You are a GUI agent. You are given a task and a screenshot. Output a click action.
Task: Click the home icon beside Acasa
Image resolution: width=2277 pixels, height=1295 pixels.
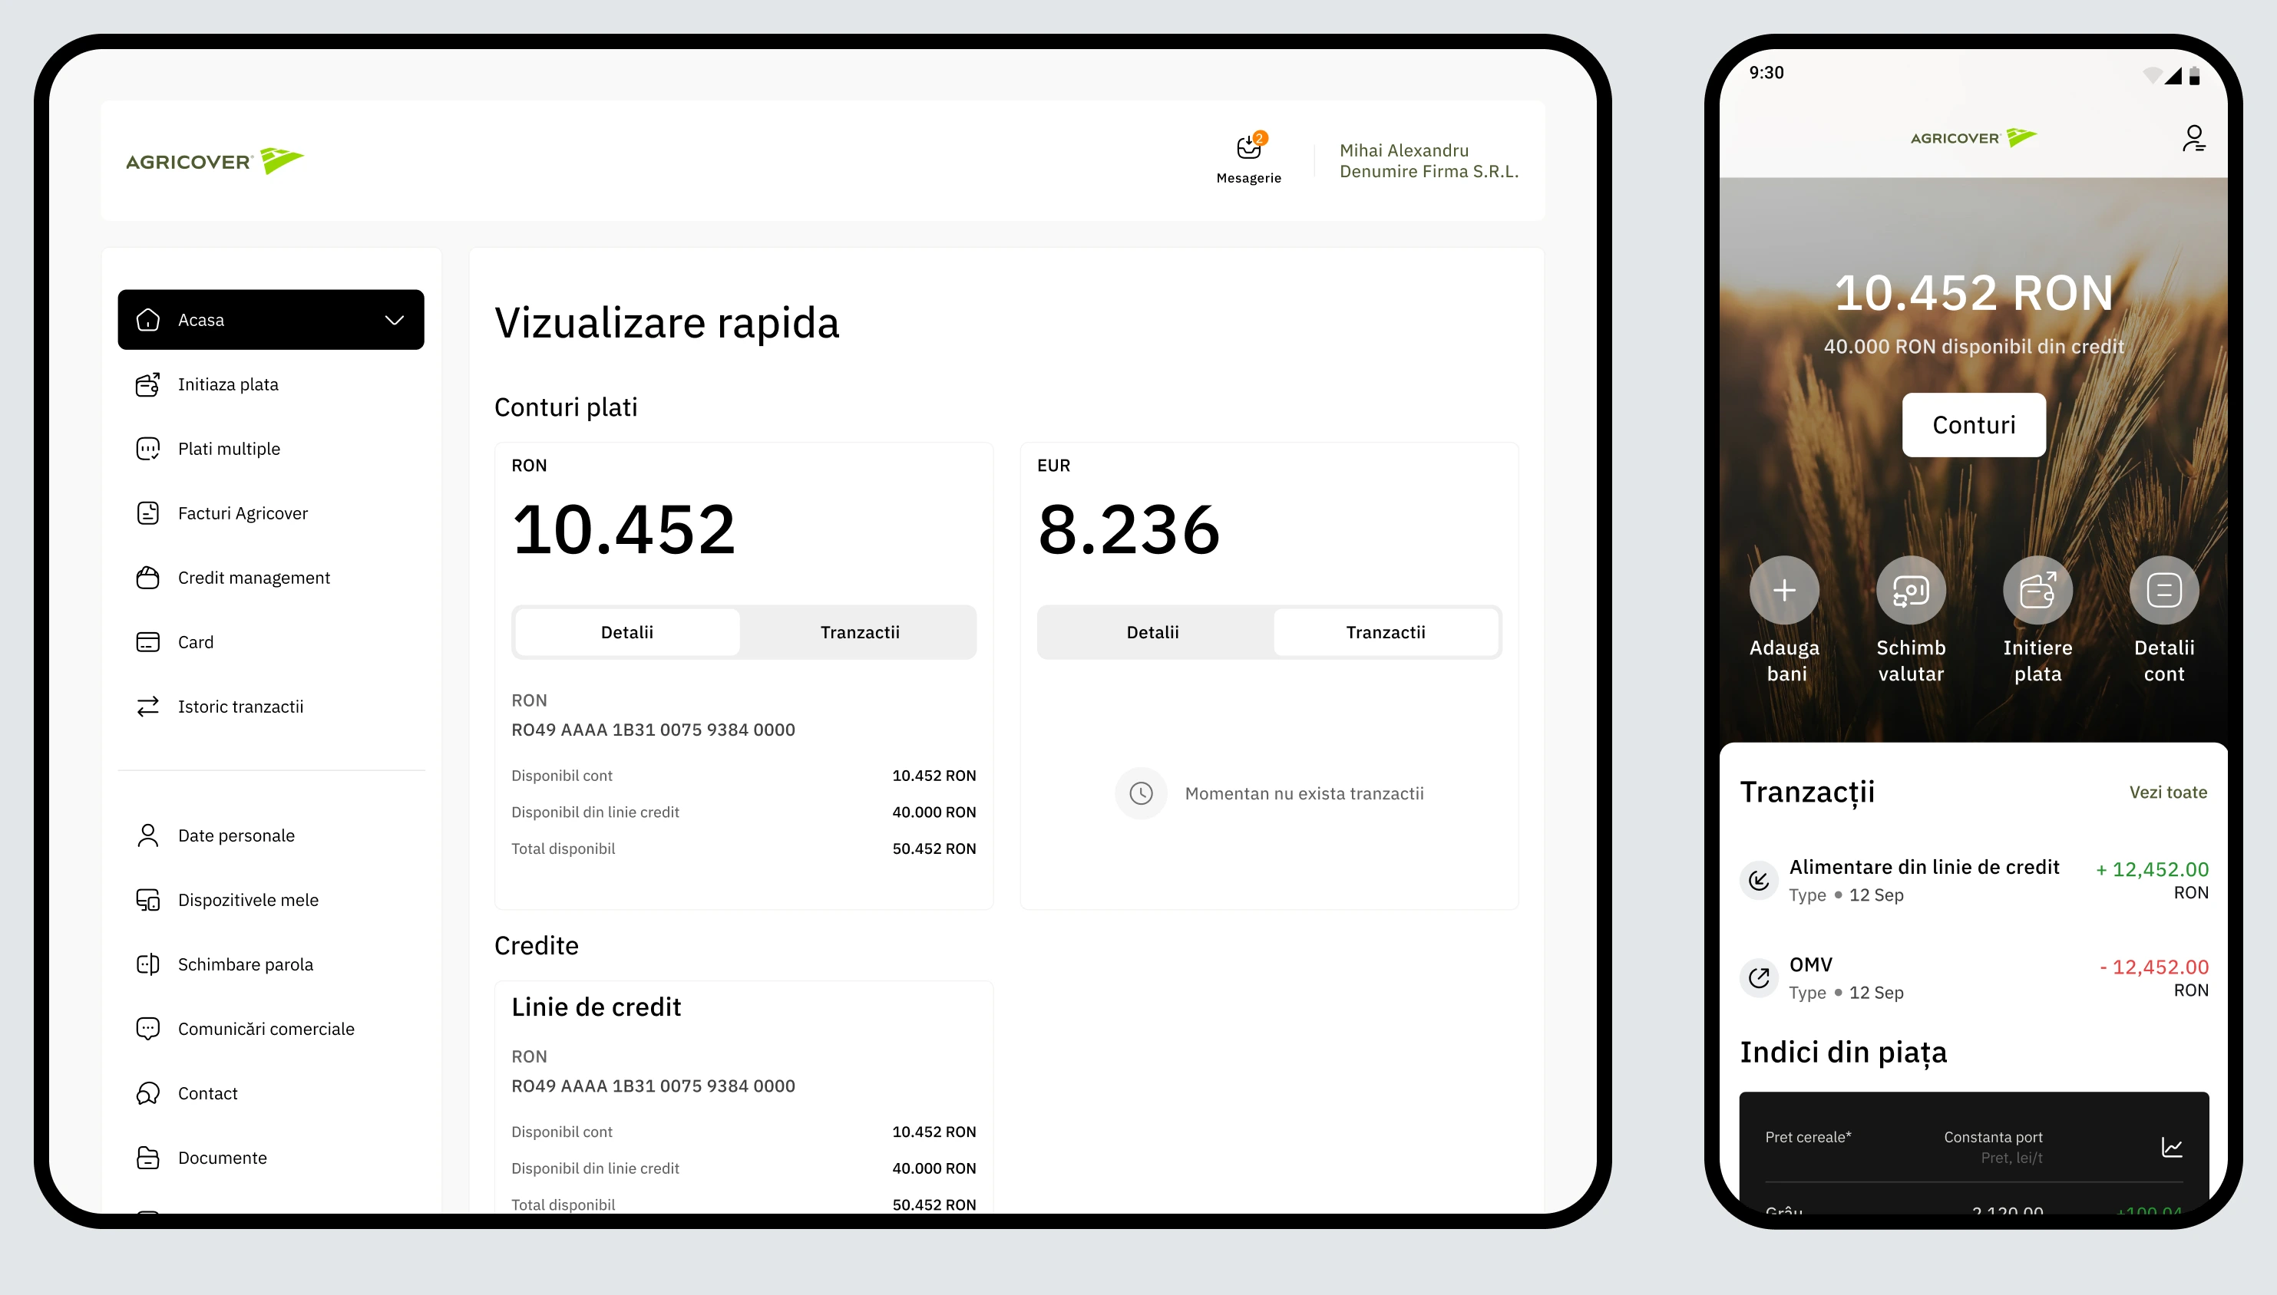[x=147, y=319]
